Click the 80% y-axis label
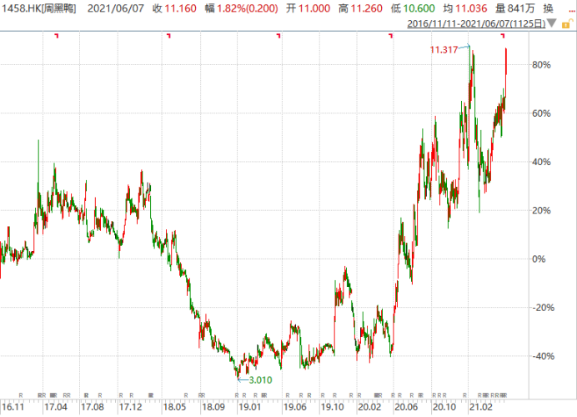This screenshot has height=417, width=577. point(541,65)
